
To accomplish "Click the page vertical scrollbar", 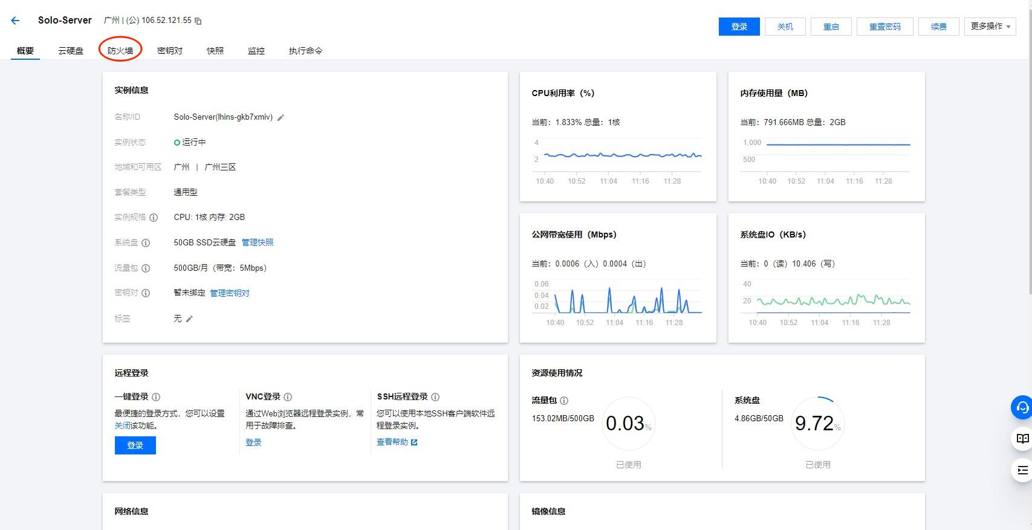I will click(1029, 151).
